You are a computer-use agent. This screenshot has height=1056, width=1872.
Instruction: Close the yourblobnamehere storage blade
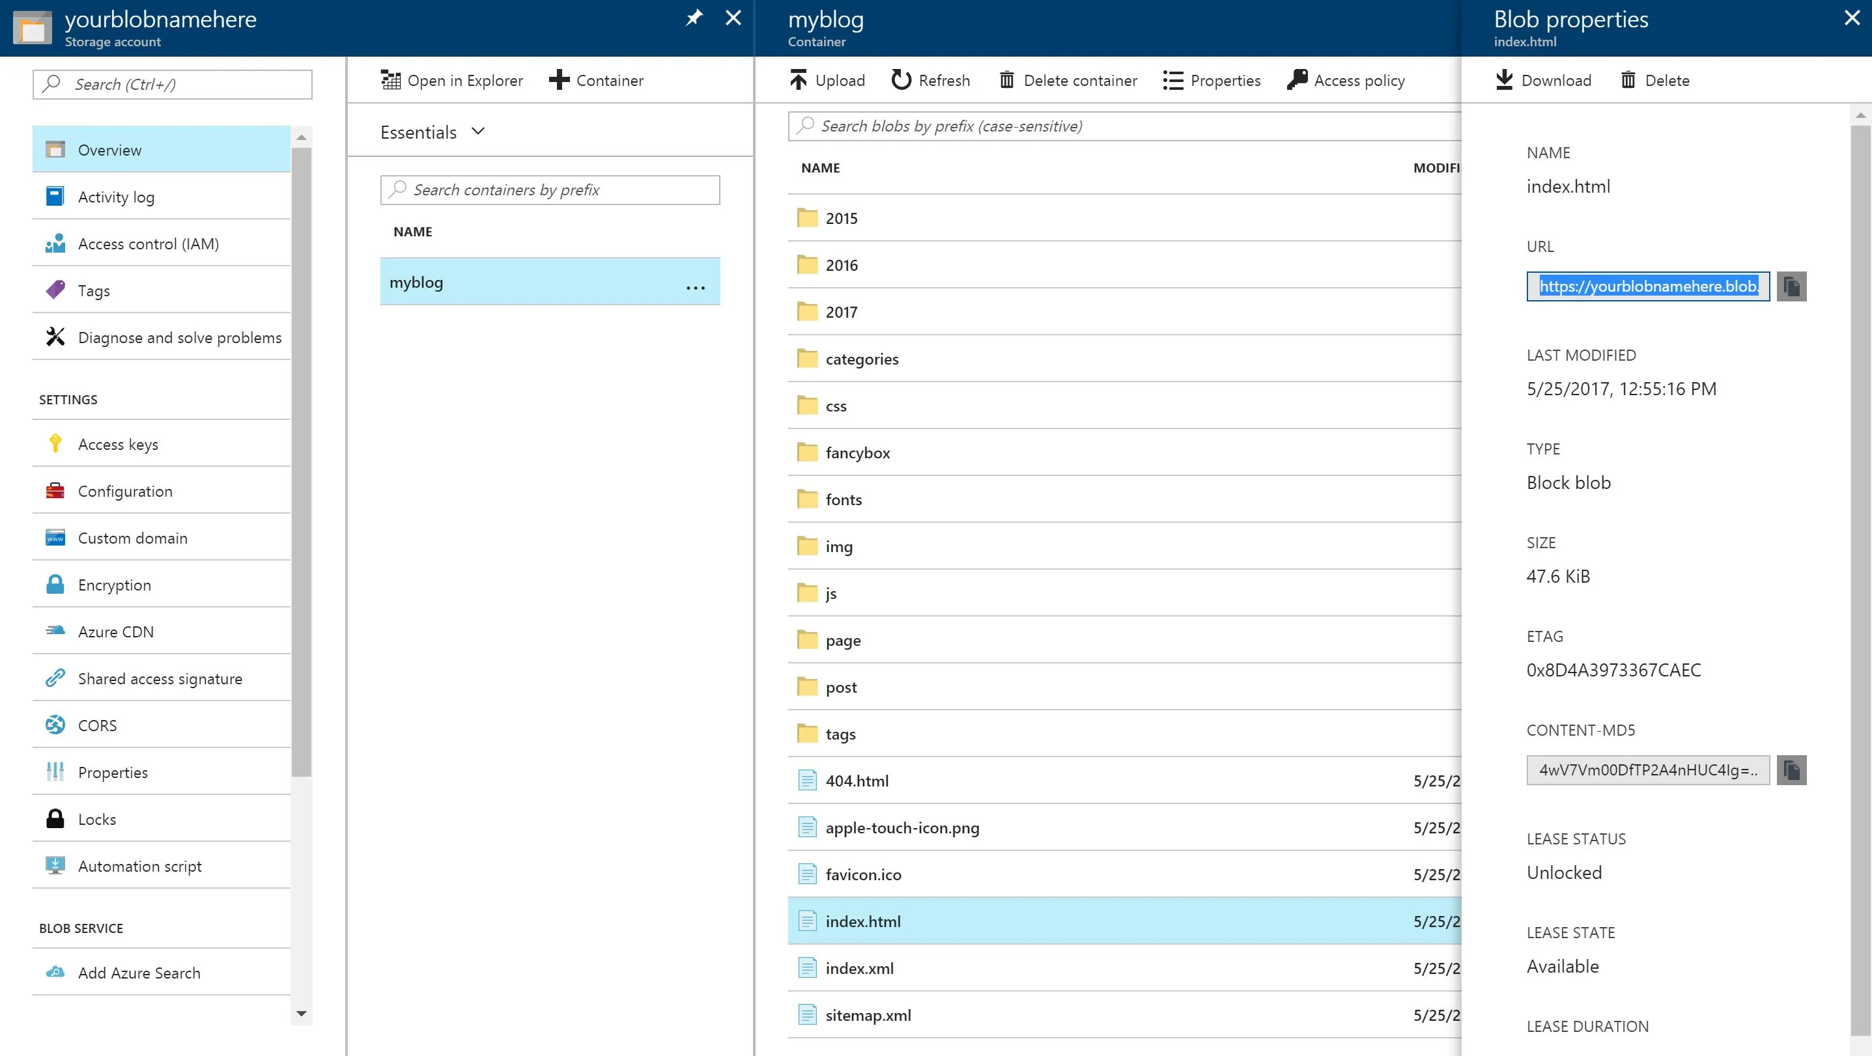pos(733,18)
